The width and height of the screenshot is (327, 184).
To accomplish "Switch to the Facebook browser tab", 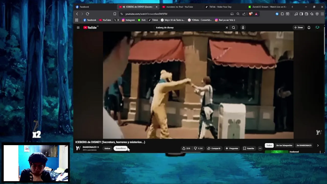I will [95, 7].
